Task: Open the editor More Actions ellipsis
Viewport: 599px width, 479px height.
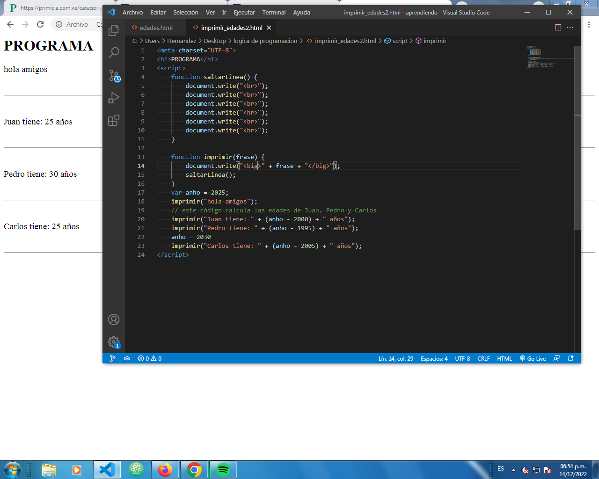Action: [570, 28]
